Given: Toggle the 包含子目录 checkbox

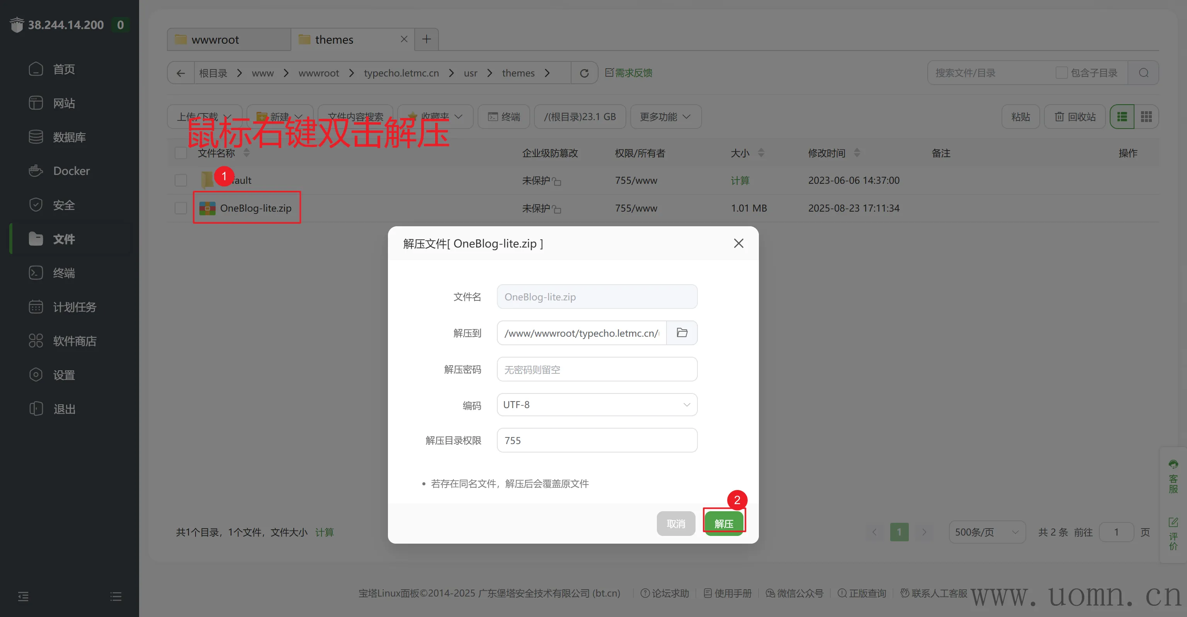Looking at the screenshot, I should click(x=1061, y=73).
